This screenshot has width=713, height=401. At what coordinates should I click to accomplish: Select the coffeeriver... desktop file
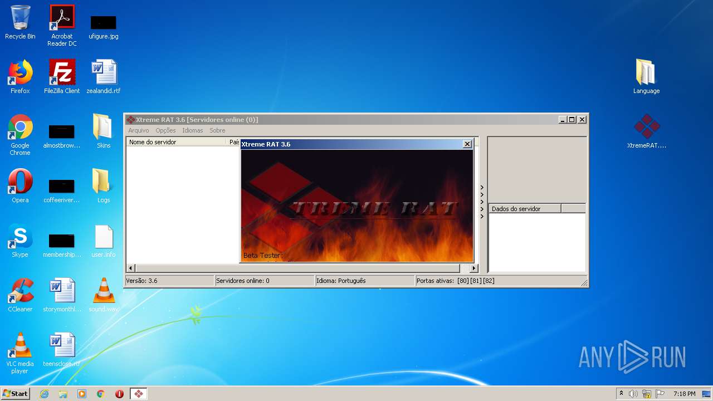[x=62, y=191]
